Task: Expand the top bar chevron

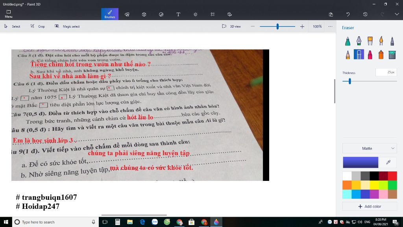Action: 397,15
